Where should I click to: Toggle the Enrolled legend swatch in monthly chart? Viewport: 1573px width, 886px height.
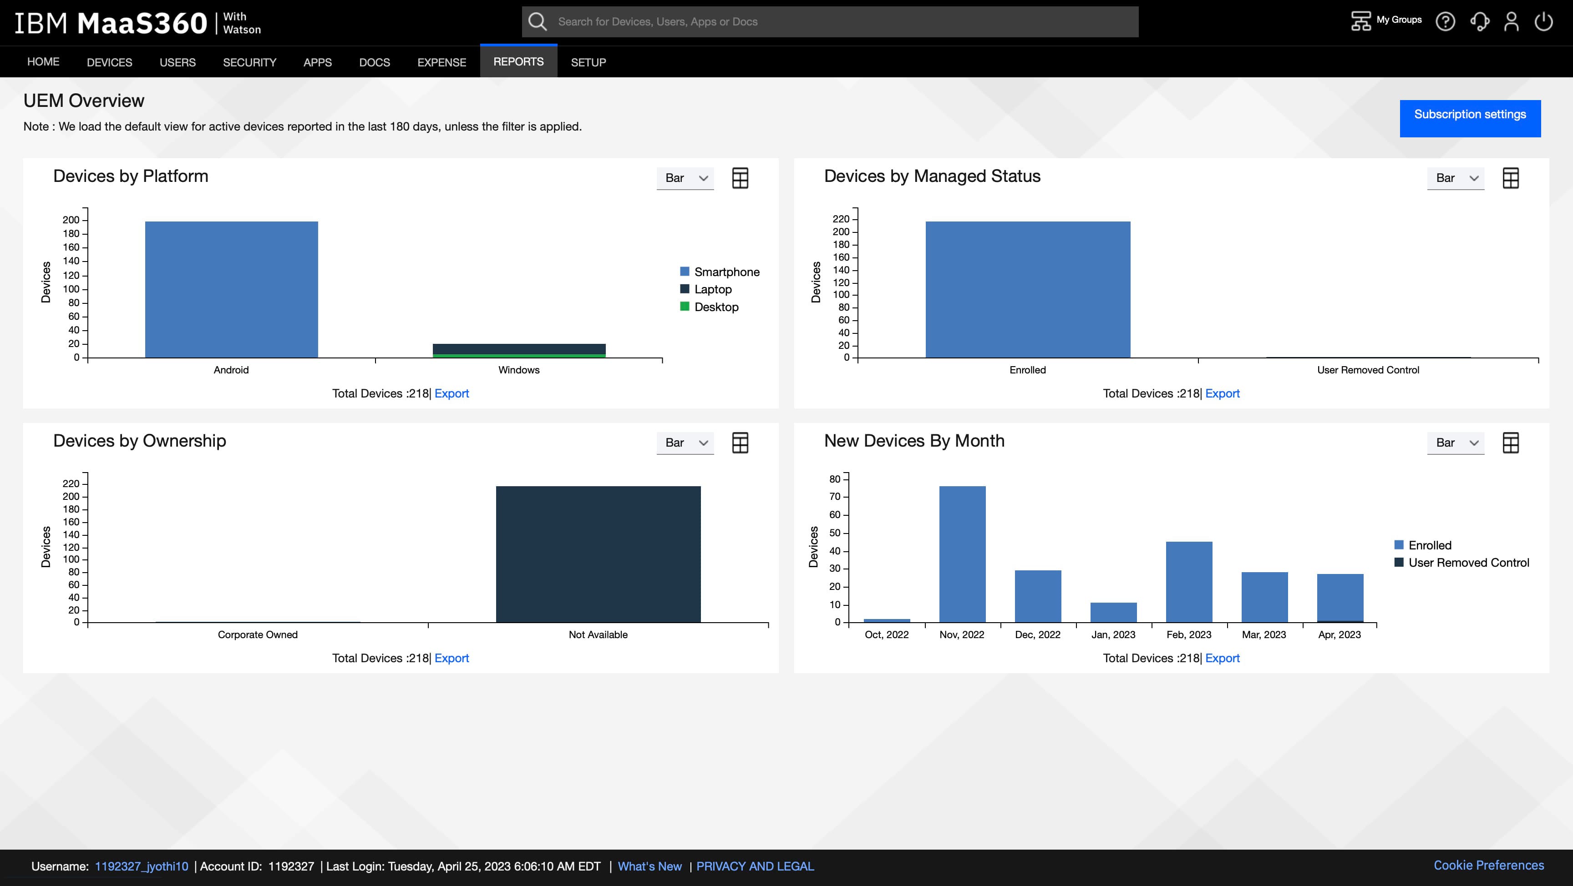[x=1399, y=545]
